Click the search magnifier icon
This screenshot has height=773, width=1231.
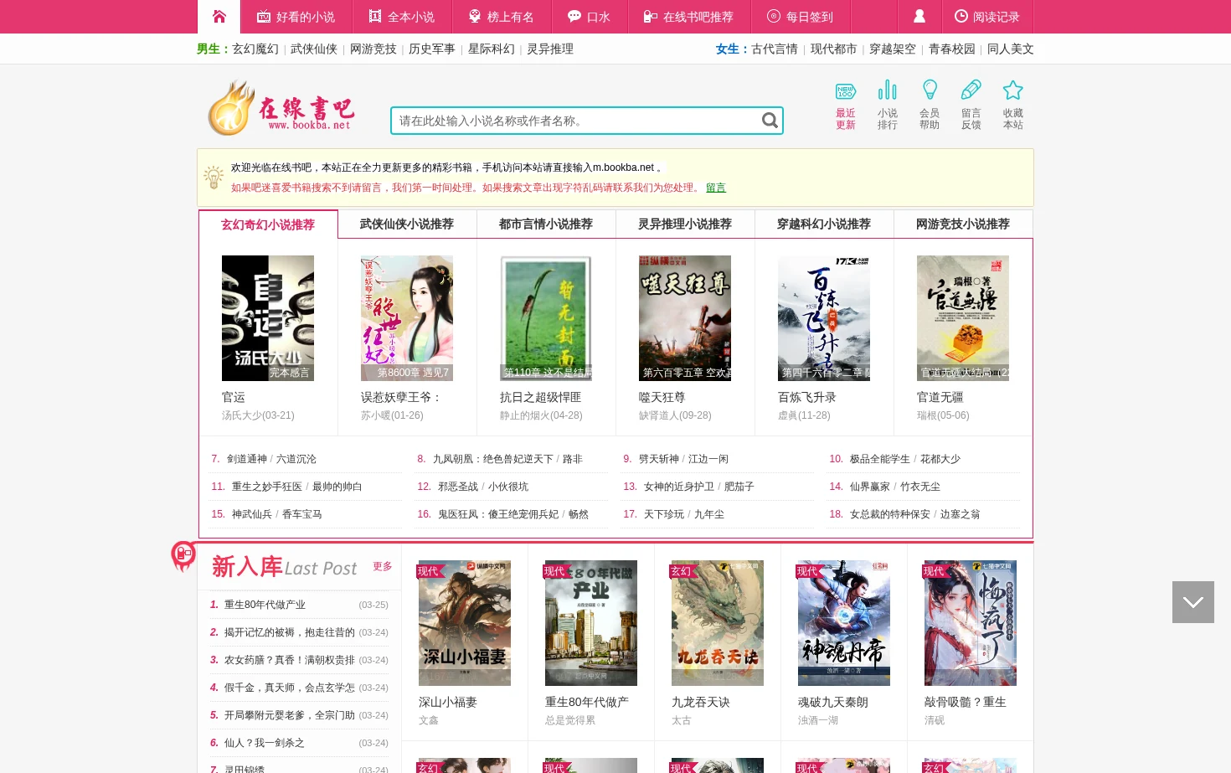pos(770,121)
